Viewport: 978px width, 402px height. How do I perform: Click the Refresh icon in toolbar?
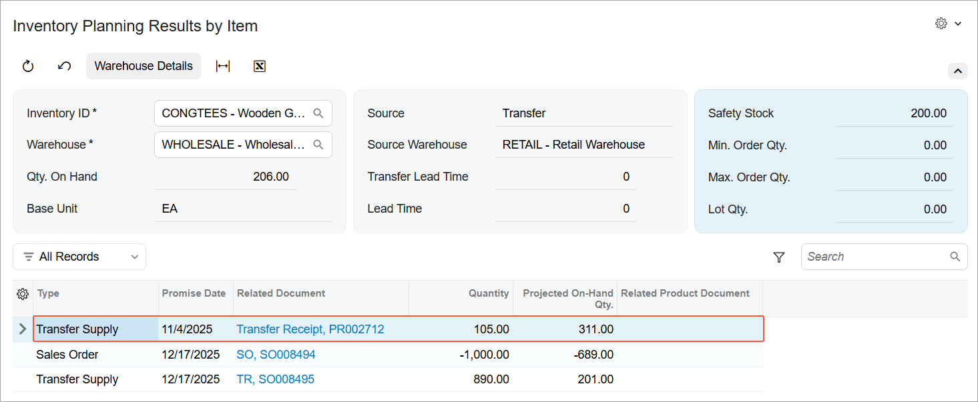coord(28,66)
